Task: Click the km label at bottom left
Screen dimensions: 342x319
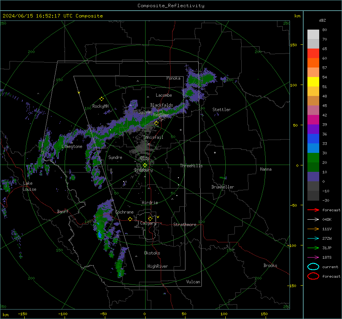Action: [6, 315]
